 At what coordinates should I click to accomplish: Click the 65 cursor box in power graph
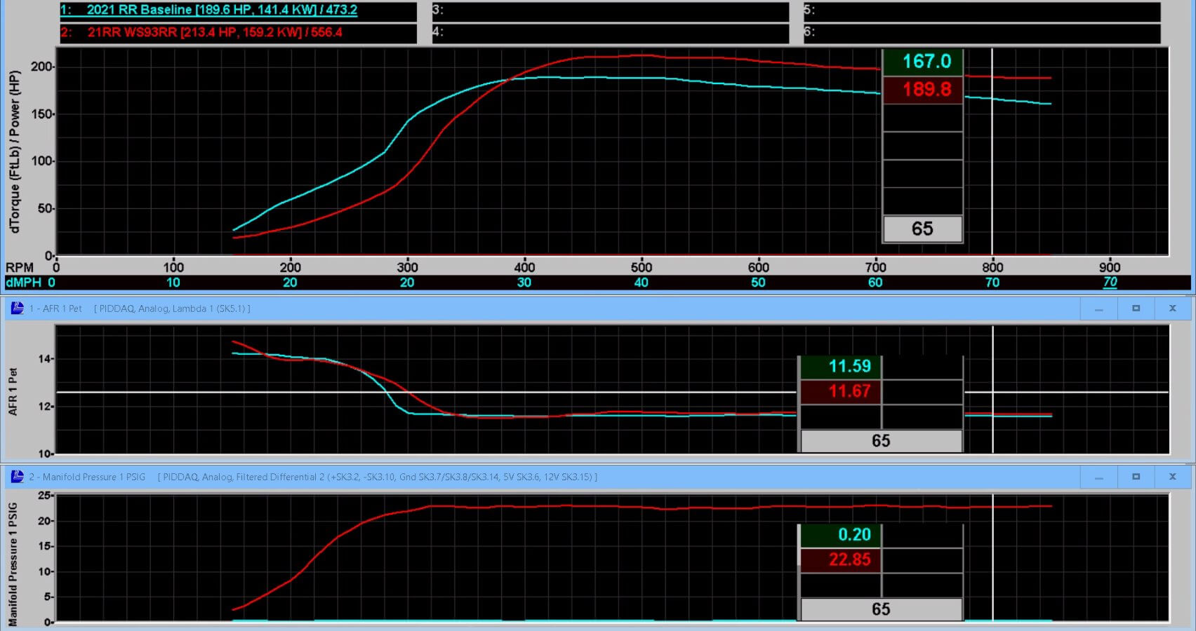(922, 229)
